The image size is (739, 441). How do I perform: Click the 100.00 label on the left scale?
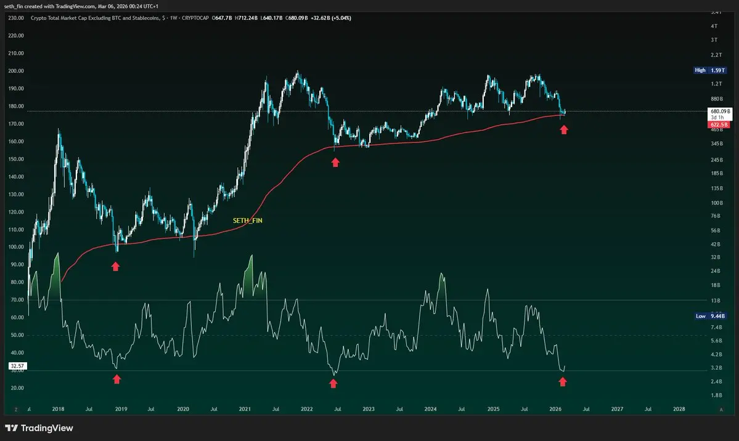point(16,247)
